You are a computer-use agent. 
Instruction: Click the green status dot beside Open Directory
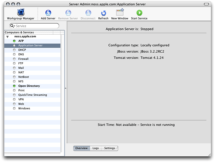[14, 86]
